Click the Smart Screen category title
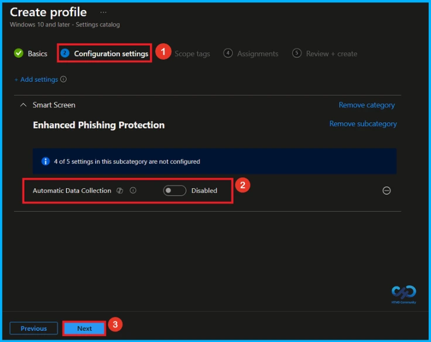Viewport: 431px width, 342px height. [54, 105]
